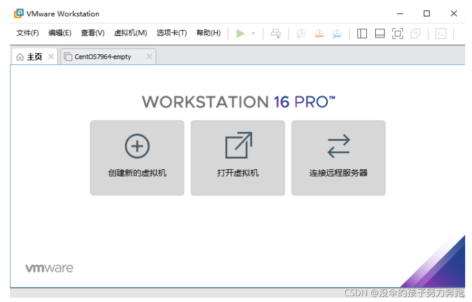
Task: Toggle the thumbnail bar view icon
Action: [379, 33]
